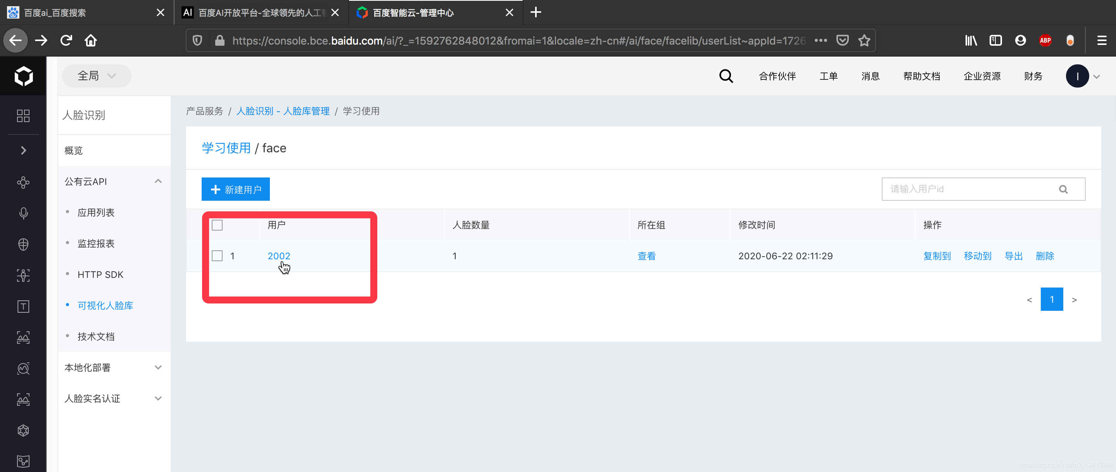This screenshot has width=1116, height=472.
Task: Expand the sidebar with the right arrow
Action: [23, 150]
